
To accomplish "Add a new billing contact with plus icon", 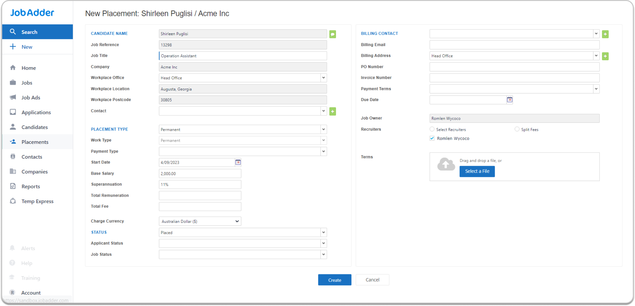I will pyautogui.click(x=605, y=34).
